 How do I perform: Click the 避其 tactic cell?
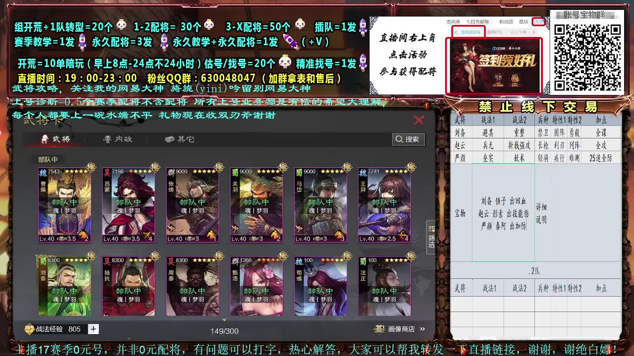click(x=488, y=133)
